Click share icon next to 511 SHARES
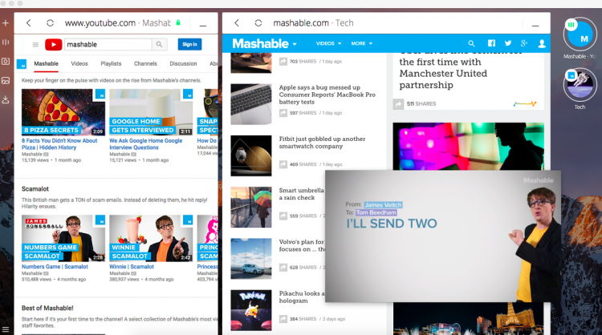The height and width of the screenshot is (335, 602). click(x=398, y=104)
